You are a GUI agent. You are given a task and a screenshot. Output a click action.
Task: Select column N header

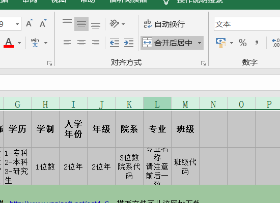213,104
